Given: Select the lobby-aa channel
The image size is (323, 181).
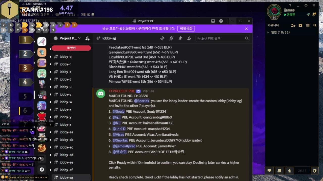Looking at the screenshot, I should tap(71, 132).
